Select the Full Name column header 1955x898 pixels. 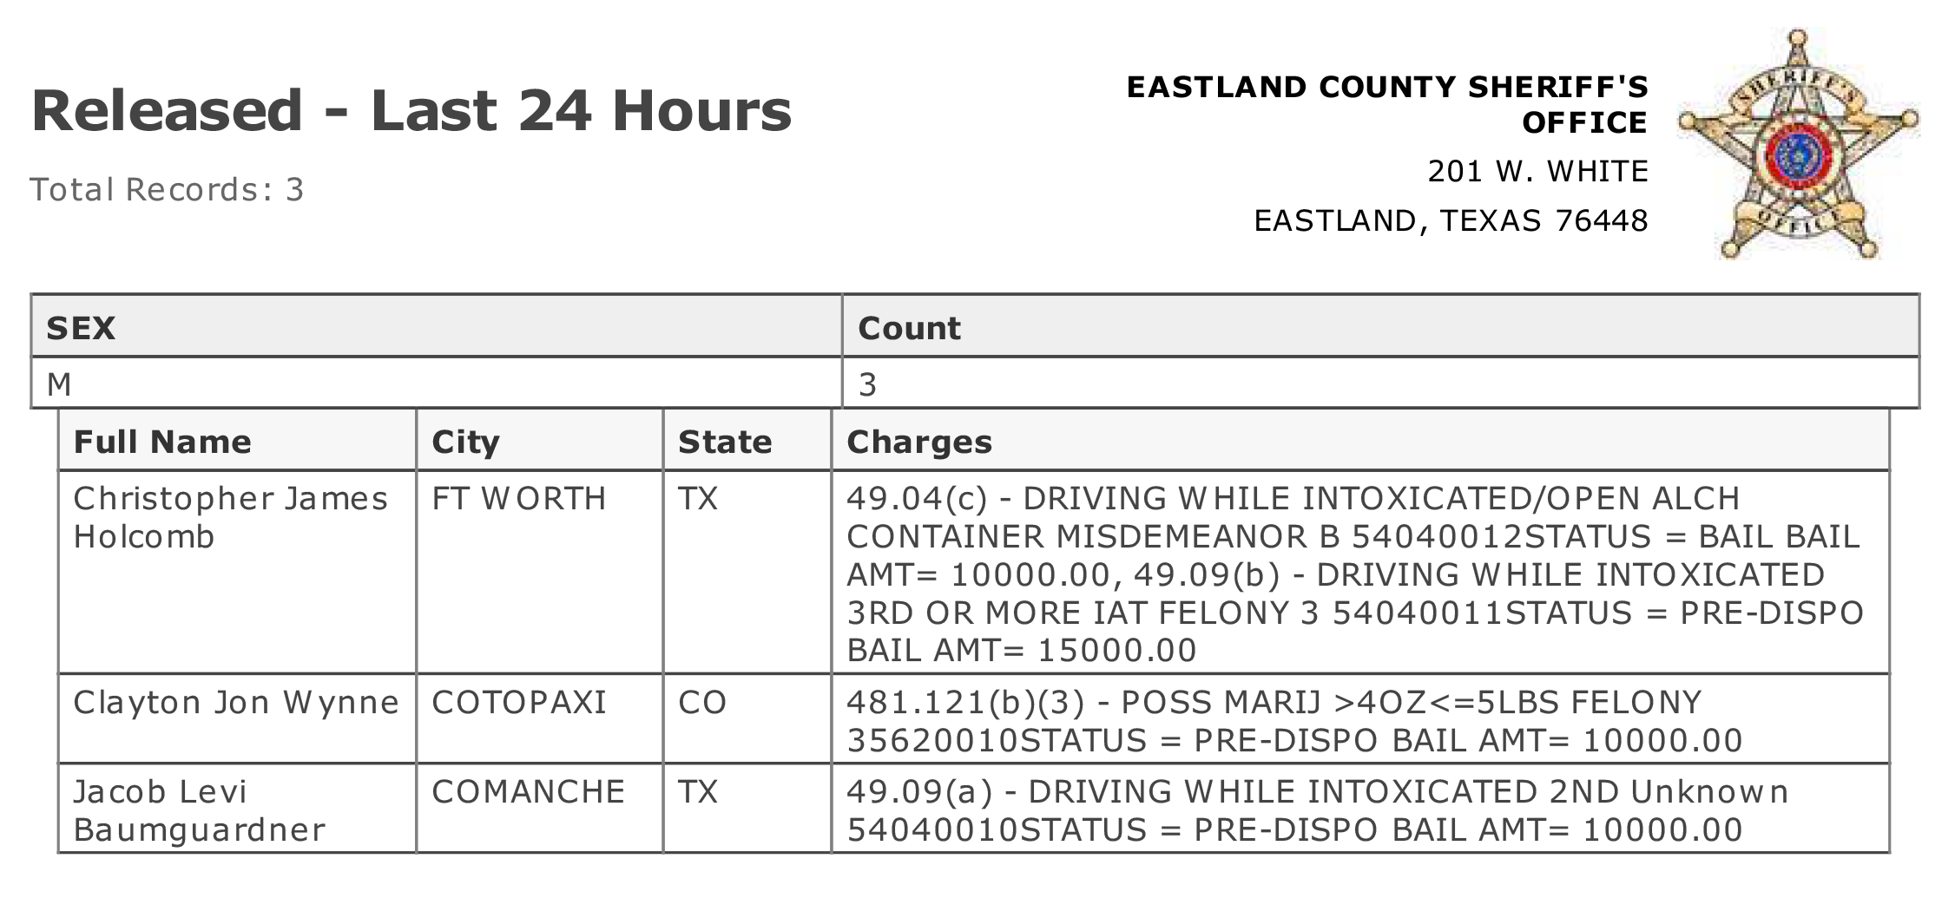point(237,441)
